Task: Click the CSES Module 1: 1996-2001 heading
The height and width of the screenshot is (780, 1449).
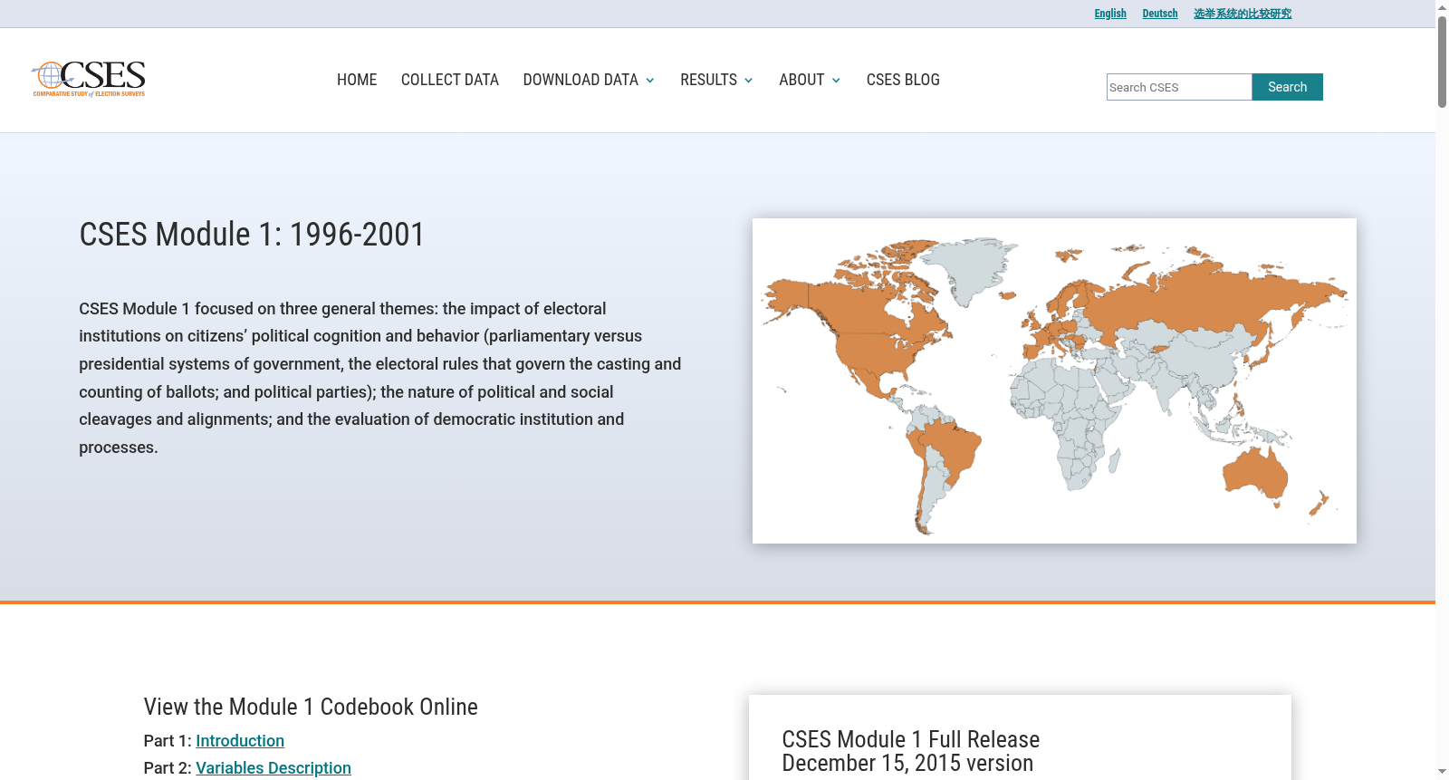Action: point(252,235)
